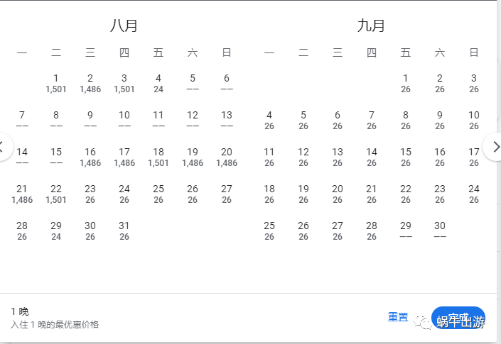Pick August 21 priced 1,486

click(x=22, y=194)
